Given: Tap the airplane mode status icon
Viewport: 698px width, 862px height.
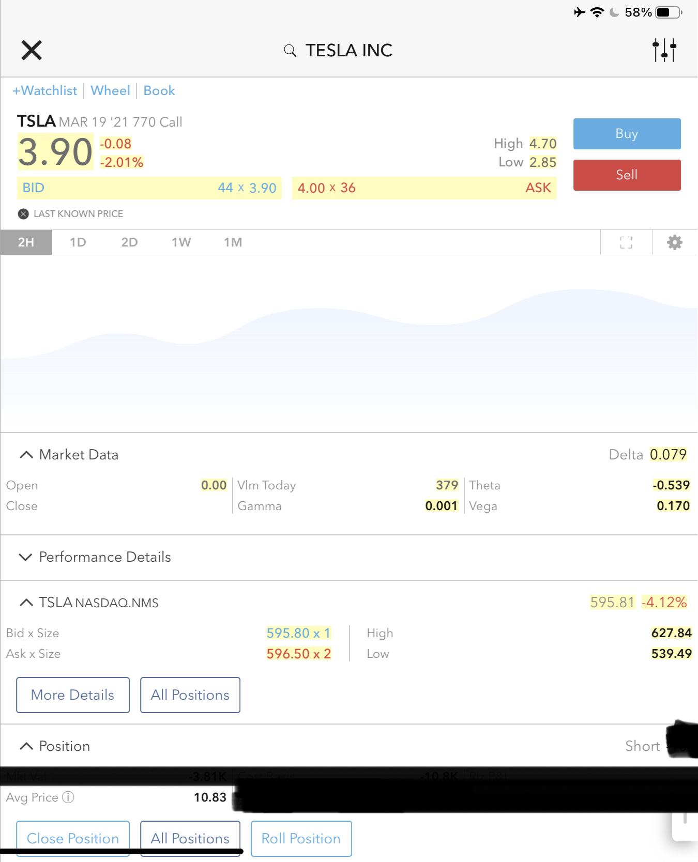Looking at the screenshot, I should click(x=580, y=12).
